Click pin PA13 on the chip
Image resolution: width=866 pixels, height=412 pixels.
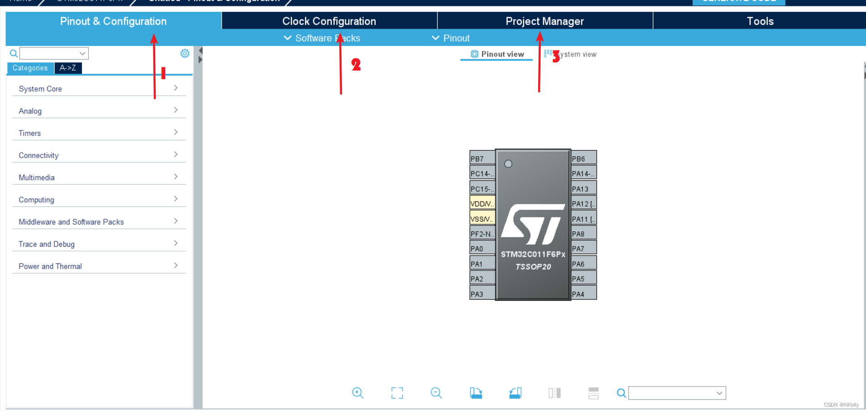coord(584,188)
